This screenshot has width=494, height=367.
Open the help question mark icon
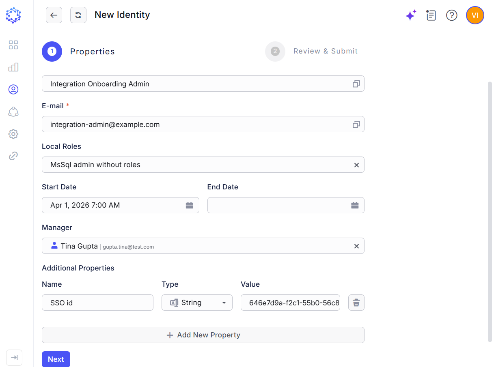(x=452, y=15)
